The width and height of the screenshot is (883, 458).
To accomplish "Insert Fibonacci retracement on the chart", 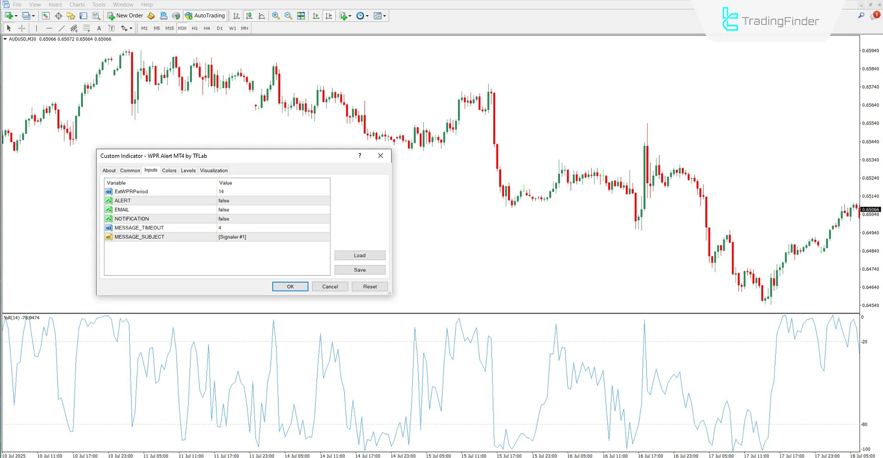I will coord(87,28).
